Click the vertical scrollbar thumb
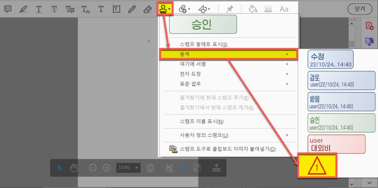 pyautogui.click(x=351, y=44)
